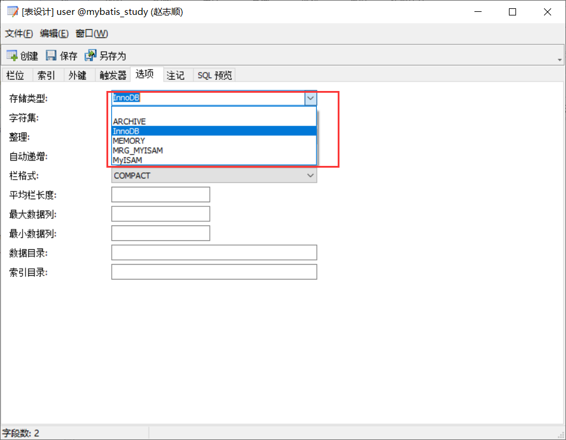Click the 字段数: 2 status bar text
This screenshot has width=566, height=440.
[x=21, y=433]
